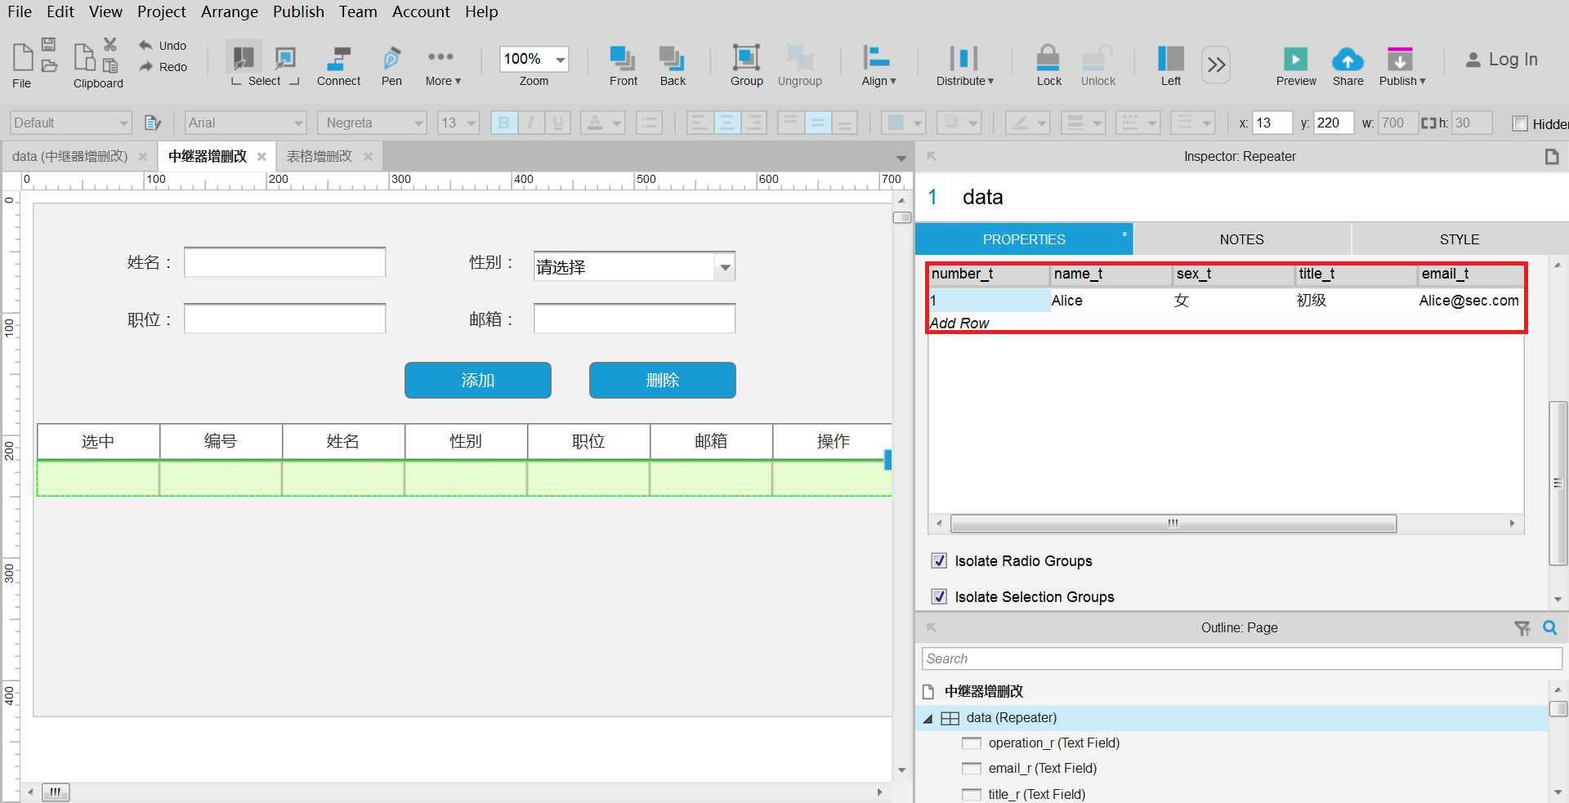Click the 姓名 input field
Screen dimensions: 1569x803
[x=284, y=261]
